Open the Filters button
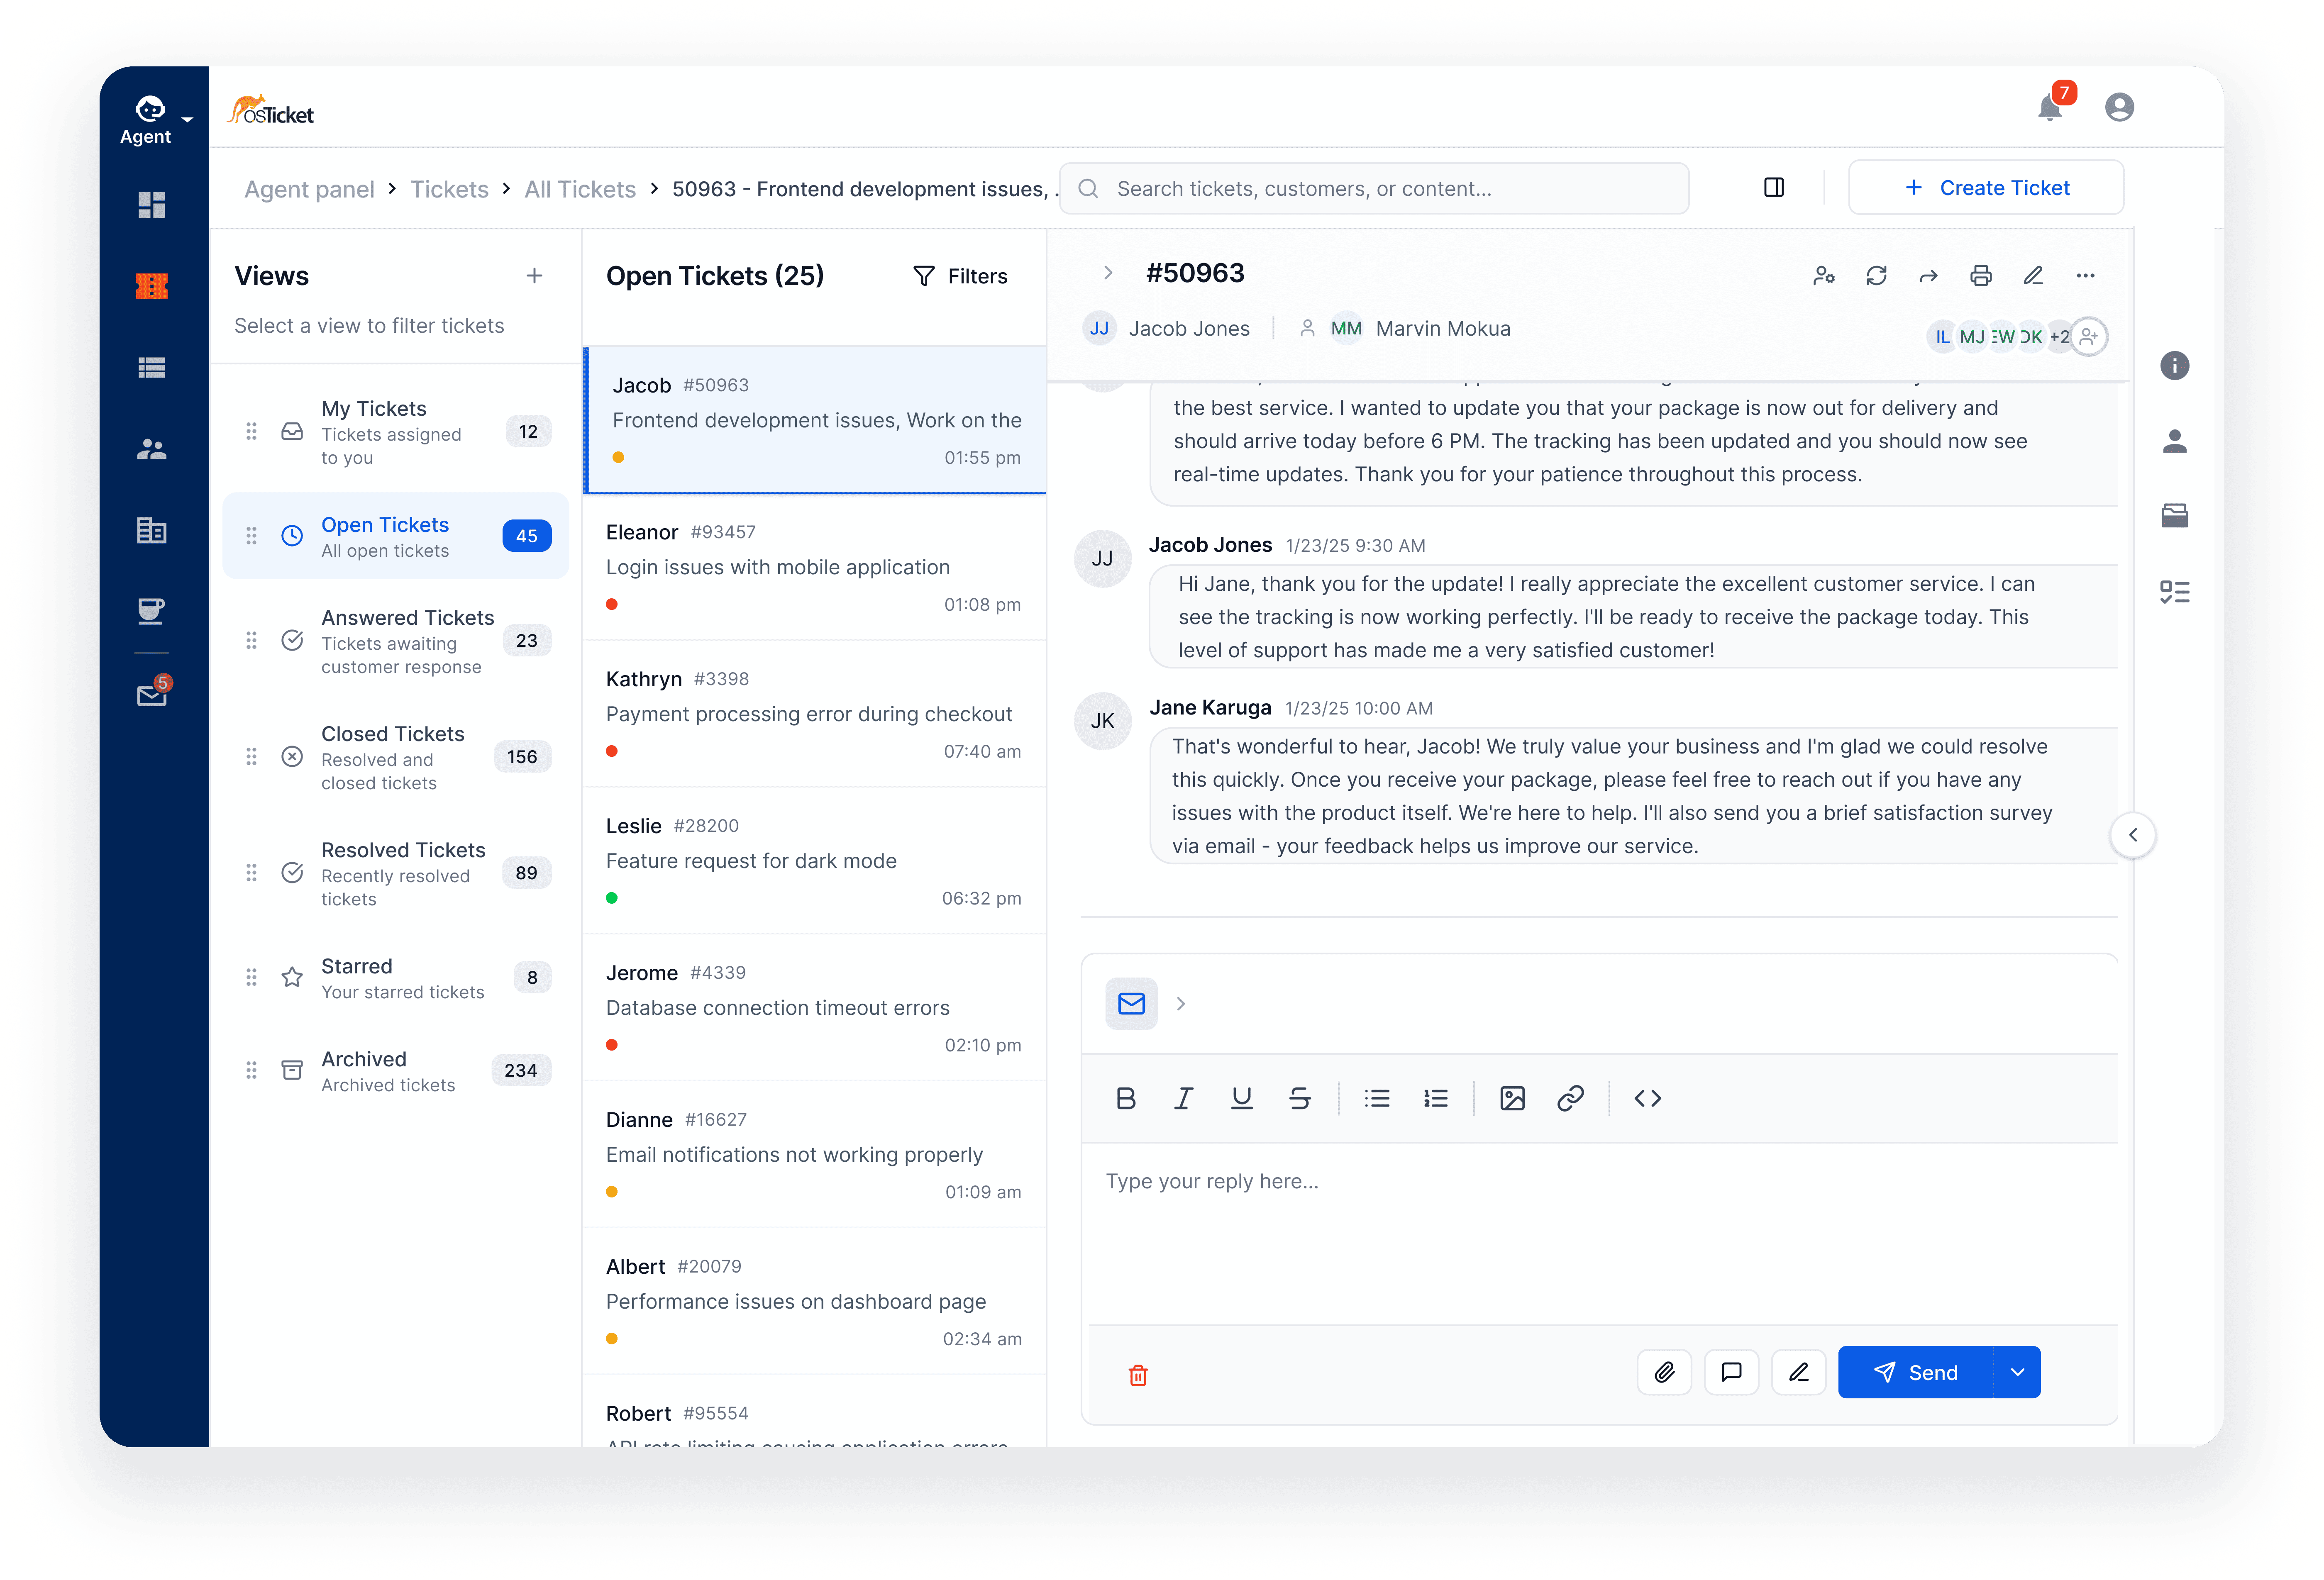The height and width of the screenshot is (1580, 2324). click(x=960, y=276)
